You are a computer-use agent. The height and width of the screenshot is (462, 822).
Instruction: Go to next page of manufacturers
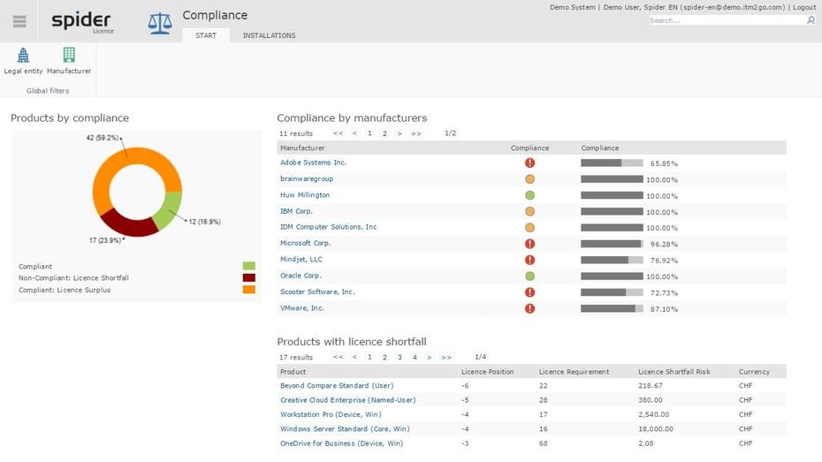[x=400, y=133]
